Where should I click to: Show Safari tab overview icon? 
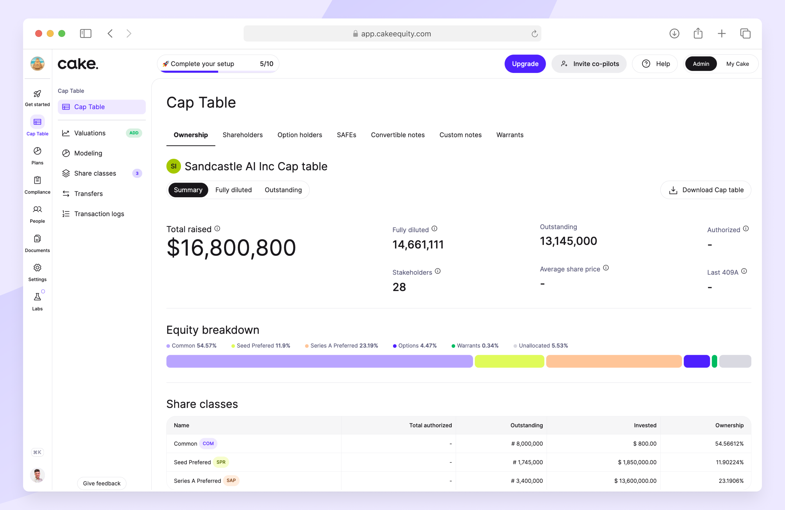pos(745,33)
